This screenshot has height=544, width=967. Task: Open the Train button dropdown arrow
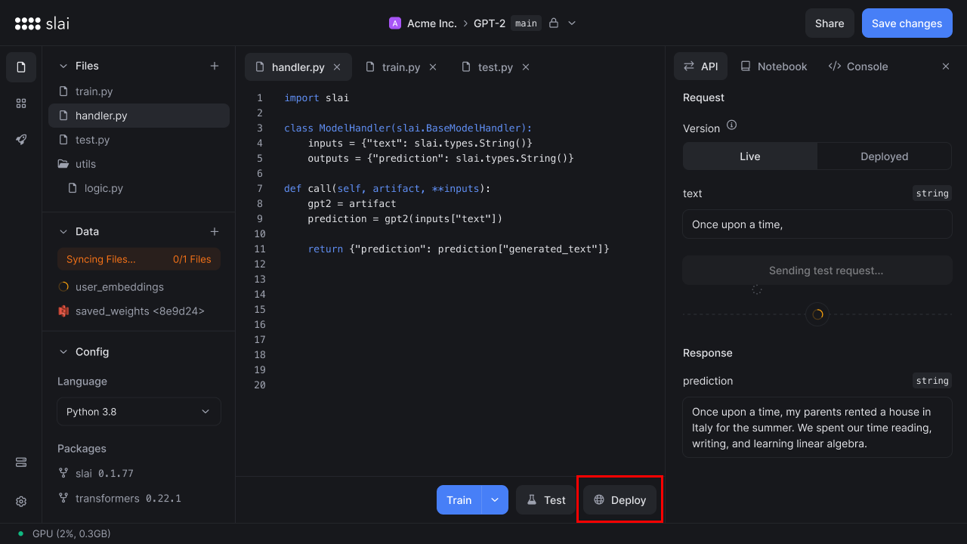point(495,500)
